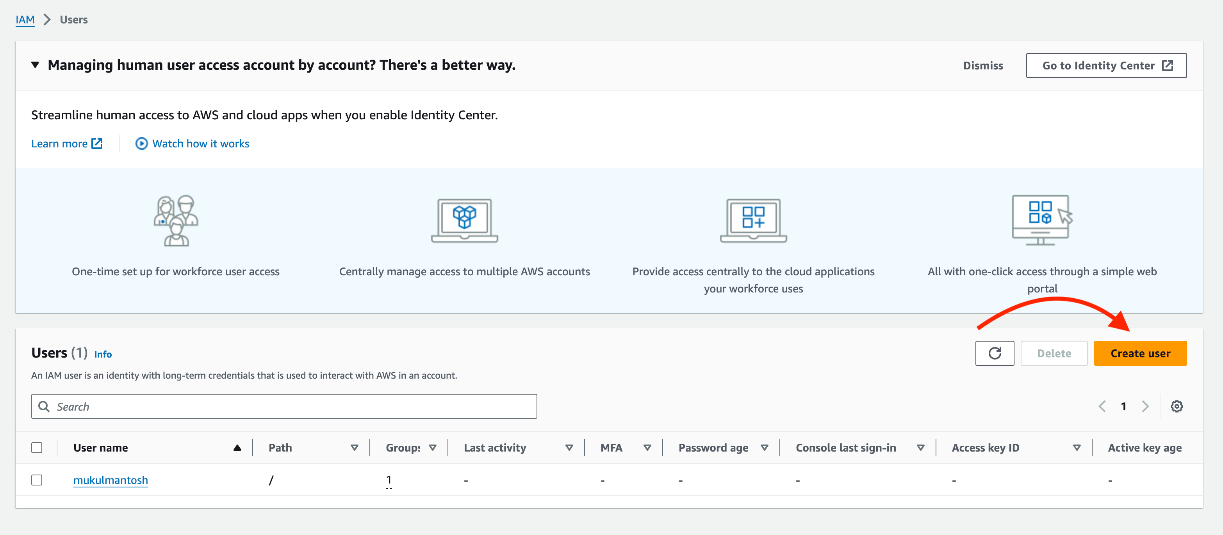Image resolution: width=1223 pixels, height=535 pixels.
Task: Navigate to IAM breadcrumb link
Action: [25, 20]
